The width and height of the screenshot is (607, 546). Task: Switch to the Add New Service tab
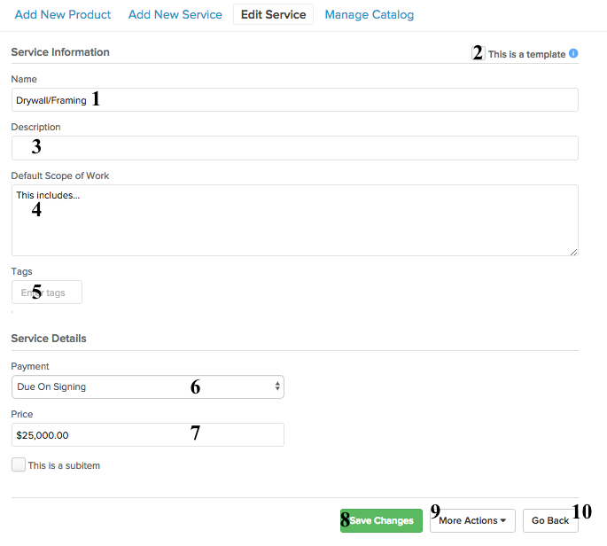click(x=175, y=15)
